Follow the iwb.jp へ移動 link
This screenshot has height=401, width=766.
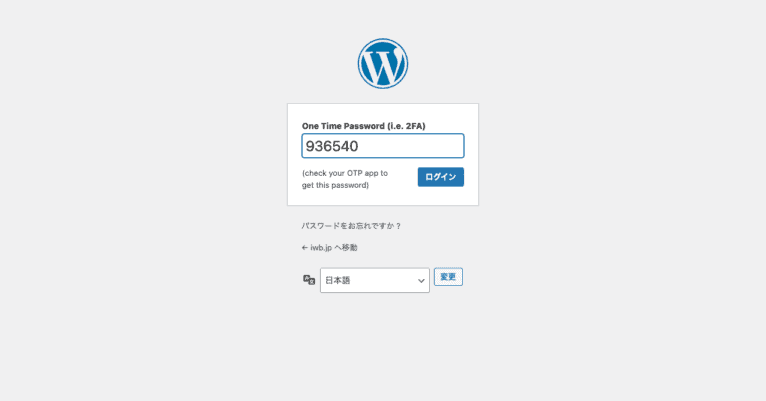click(329, 248)
